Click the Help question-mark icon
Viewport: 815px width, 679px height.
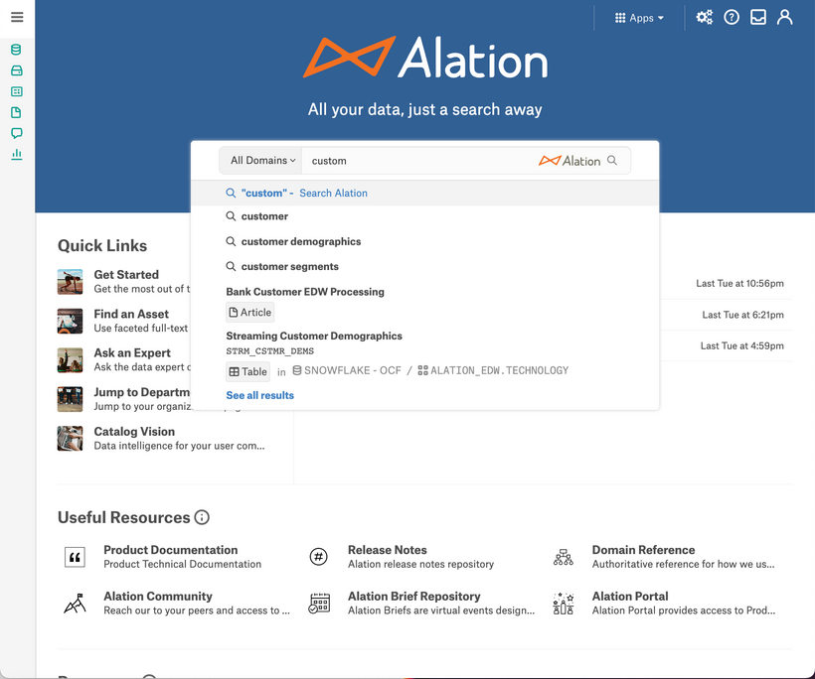tap(732, 17)
